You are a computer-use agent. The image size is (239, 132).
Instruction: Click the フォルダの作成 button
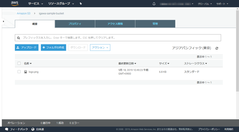[x=53, y=47]
